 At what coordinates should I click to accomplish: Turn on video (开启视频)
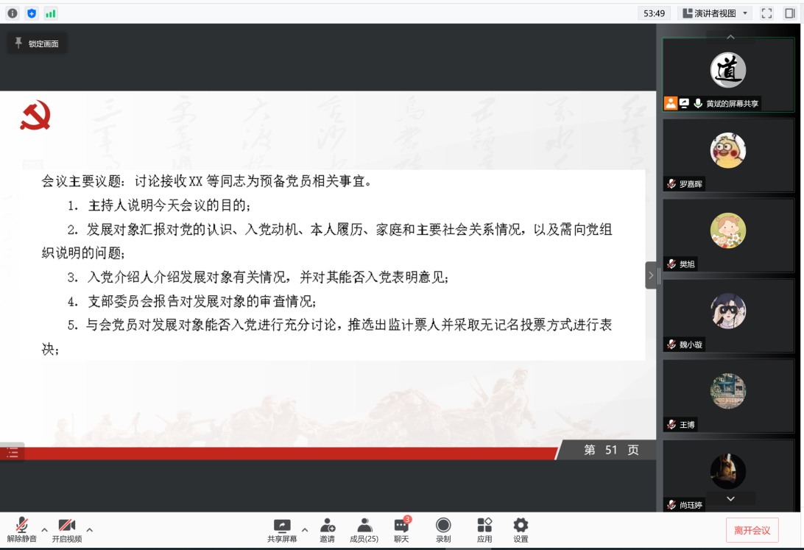click(x=67, y=530)
